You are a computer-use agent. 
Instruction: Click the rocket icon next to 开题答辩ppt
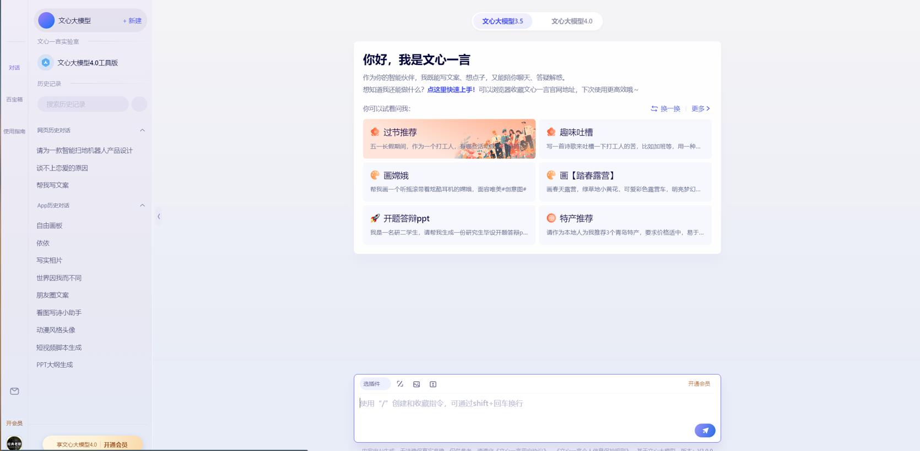pyautogui.click(x=375, y=218)
